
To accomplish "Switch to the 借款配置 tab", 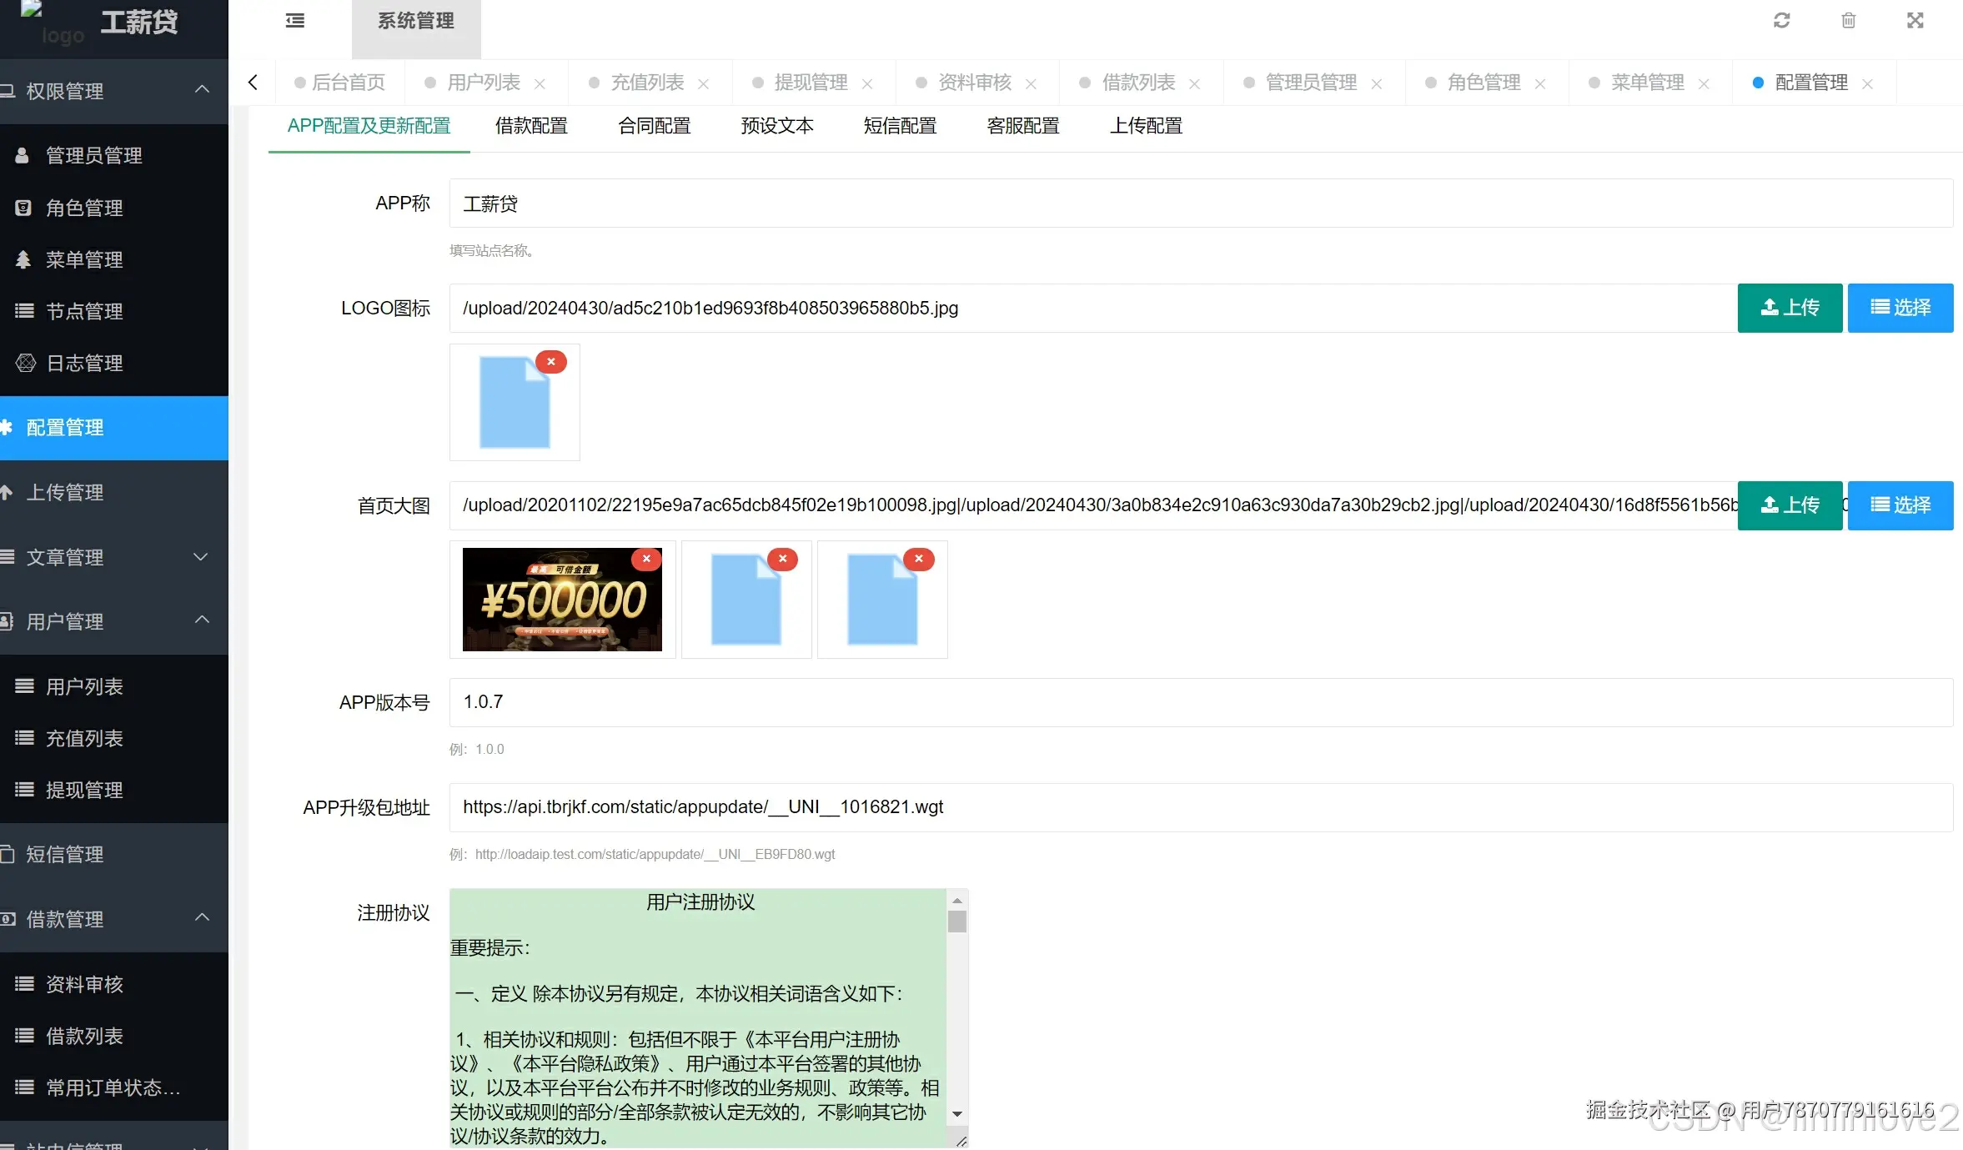I will (x=531, y=126).
